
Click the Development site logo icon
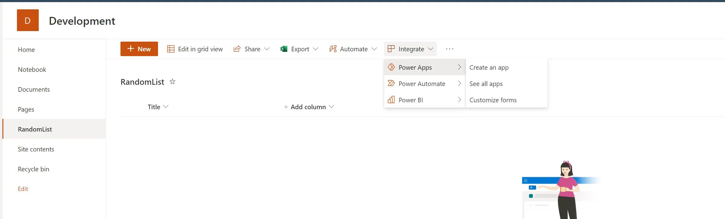[x=28, y=20]
